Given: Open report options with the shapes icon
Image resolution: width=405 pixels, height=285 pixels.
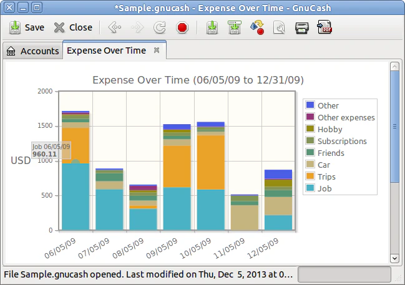Looking at the screenshot, I should (257, 27).
